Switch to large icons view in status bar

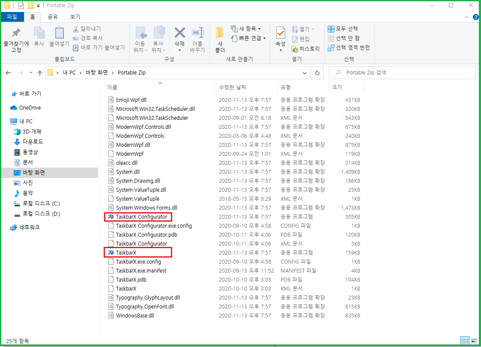click(x=474, y=341)
